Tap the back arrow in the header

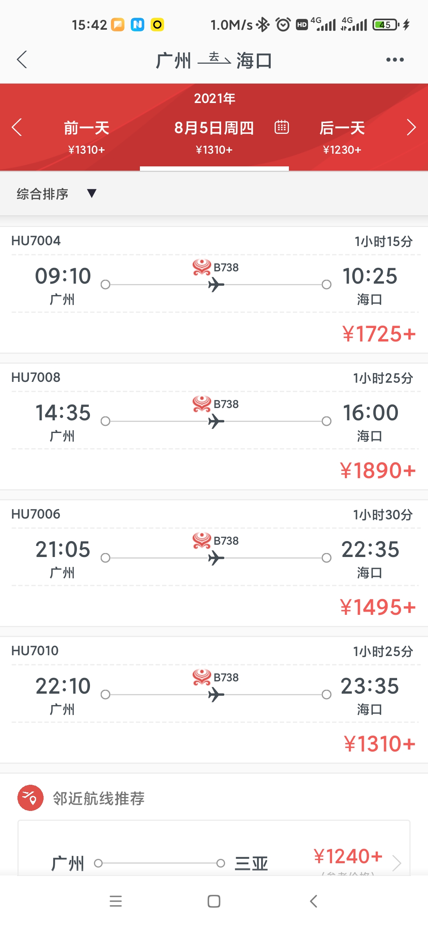(x=22, y=60)
